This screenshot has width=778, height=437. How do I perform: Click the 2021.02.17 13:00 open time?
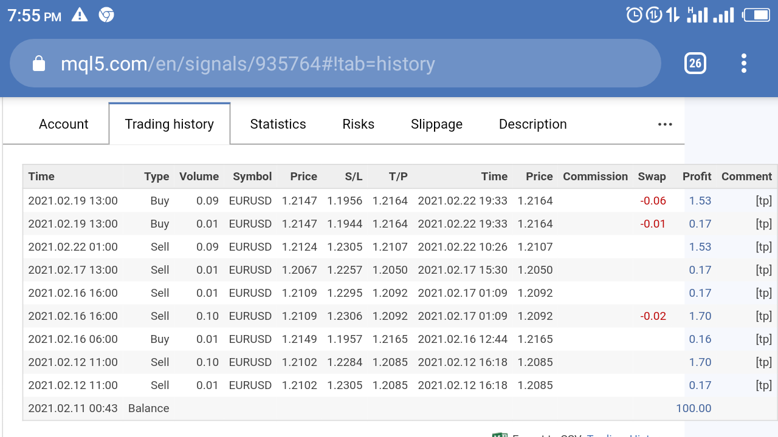point(73,270)
